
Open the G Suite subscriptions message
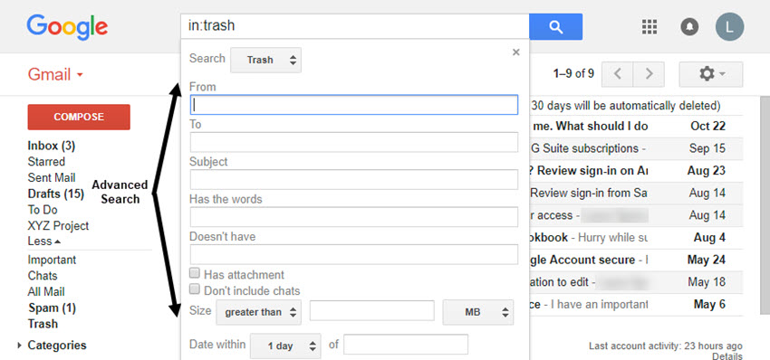[x=637, y=148]
